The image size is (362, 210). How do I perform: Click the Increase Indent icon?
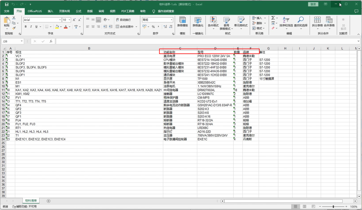click(110, 26)
